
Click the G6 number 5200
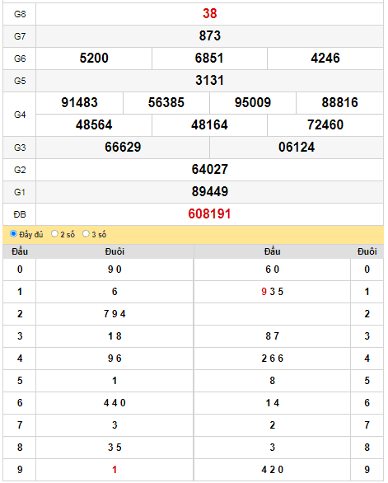pyautogui.click(x=94, y=58)
